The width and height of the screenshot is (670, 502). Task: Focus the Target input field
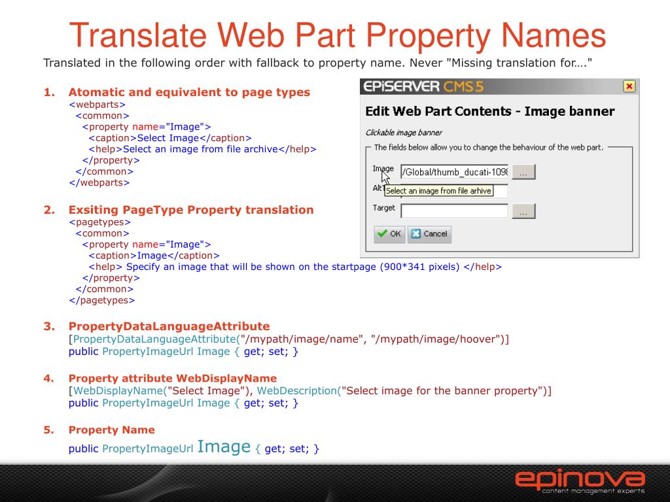(x=455, y=211)
